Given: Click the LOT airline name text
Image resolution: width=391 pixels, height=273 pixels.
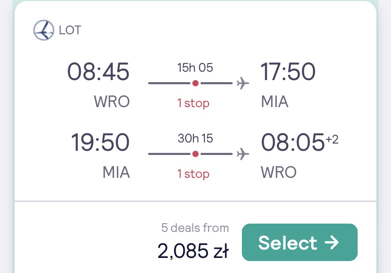Looking at the screenshot, I should point(70,30).
